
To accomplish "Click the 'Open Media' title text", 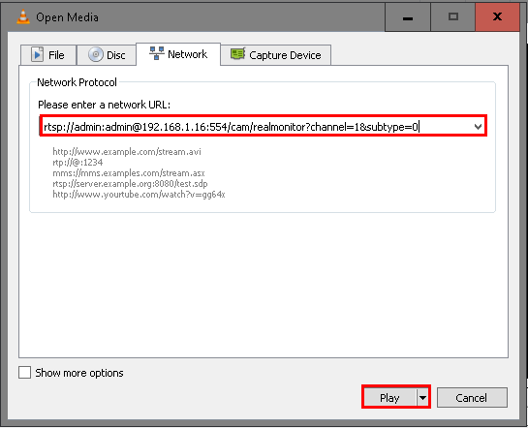I will (67, 17).
